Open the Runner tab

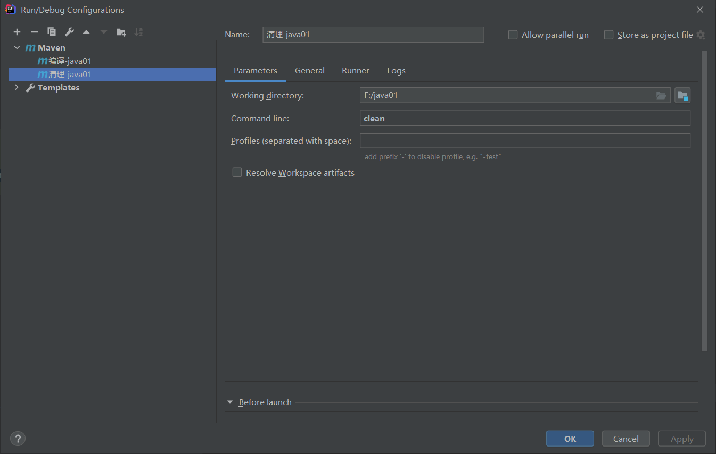[x=356, y=71]
